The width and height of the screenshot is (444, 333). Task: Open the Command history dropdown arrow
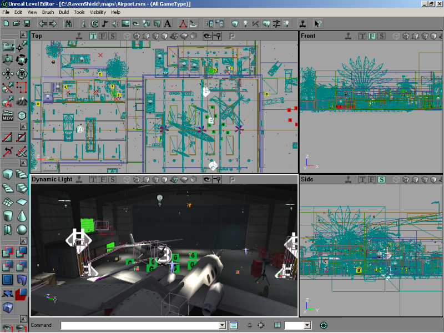[x=223, y=325]
